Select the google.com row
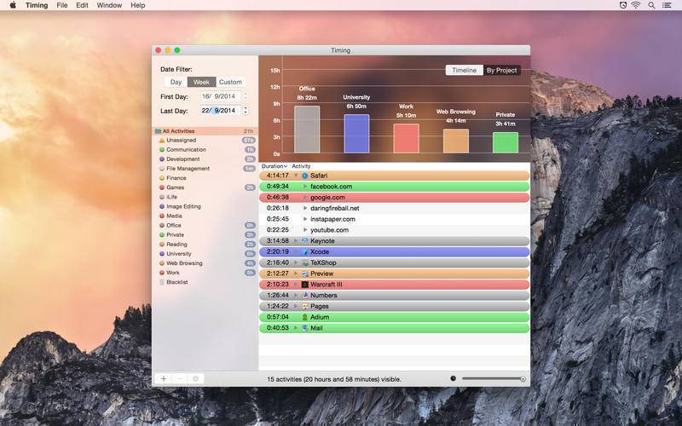Screen dimensions: 682x426 [x=395, y=198]
